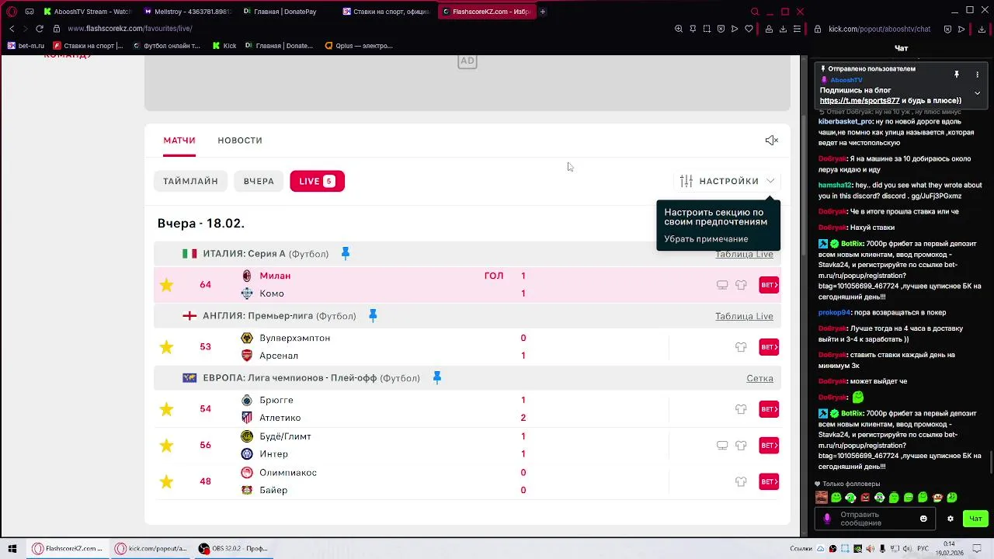Image resolution: width=994 pixels, height=559 pixels.
Task: Open the bet-m.ru bookmark
Action: pos(26,46)
